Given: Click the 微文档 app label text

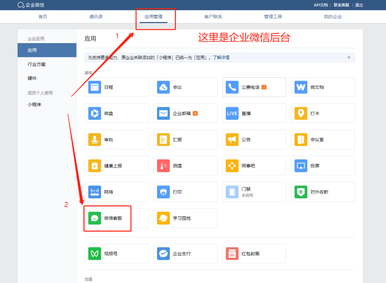Looking at the screenshot, I should [317, 87].
